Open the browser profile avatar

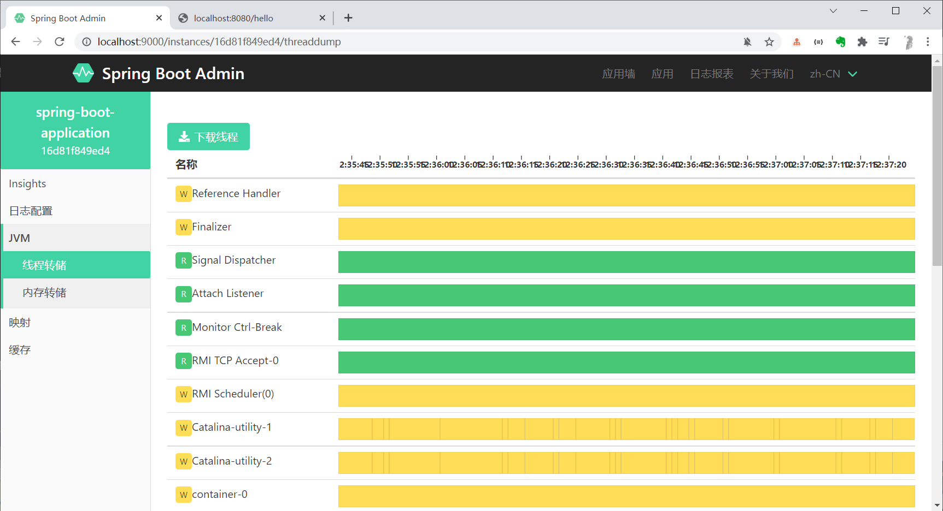coord(908,41)
